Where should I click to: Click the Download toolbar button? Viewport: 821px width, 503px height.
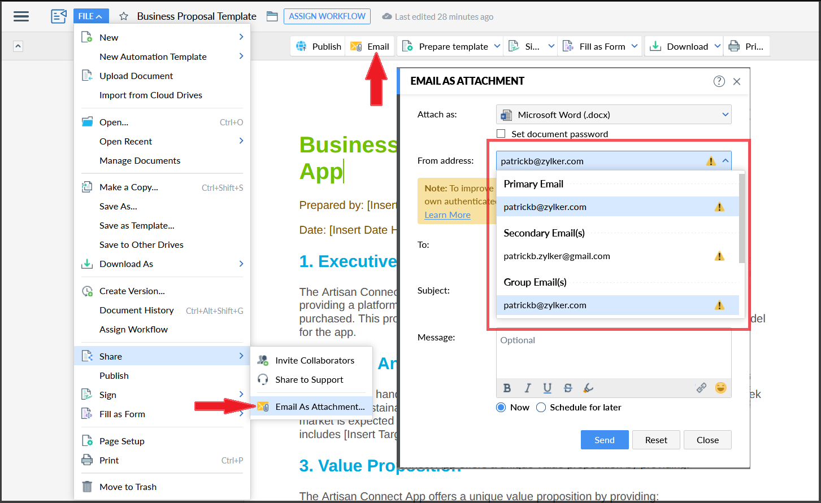tap(678, 46)
